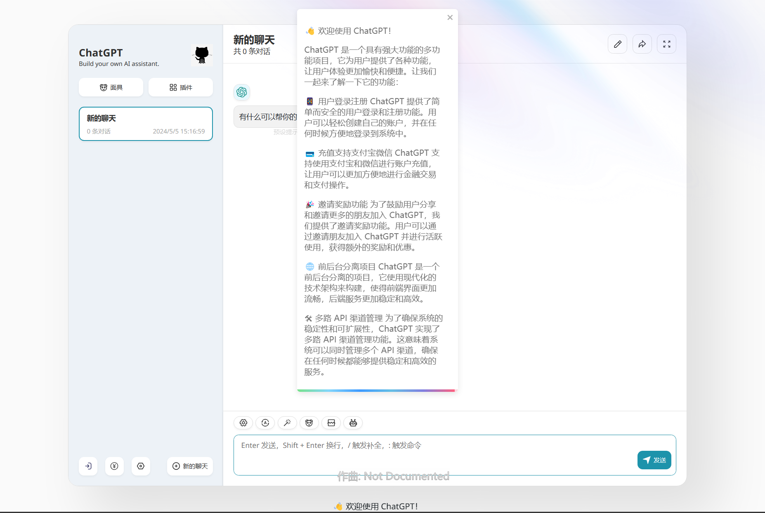Image resolution: width=765 pixels, height=513 pixels.
Task: Open masks face icon in input toolbar
Action: pyautogui.click(x=309, y=423)
